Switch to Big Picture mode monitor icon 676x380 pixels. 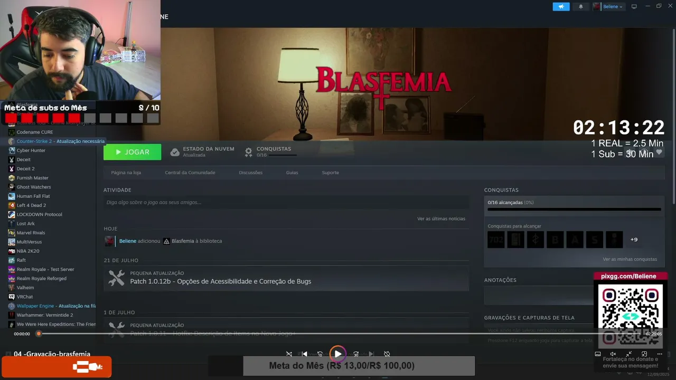coord(634,6)
